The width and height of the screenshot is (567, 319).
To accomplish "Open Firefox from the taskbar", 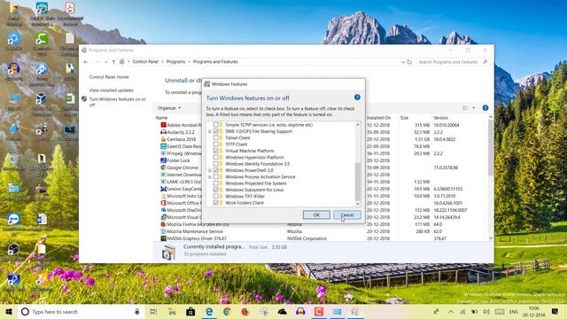I will pos(245,311).
